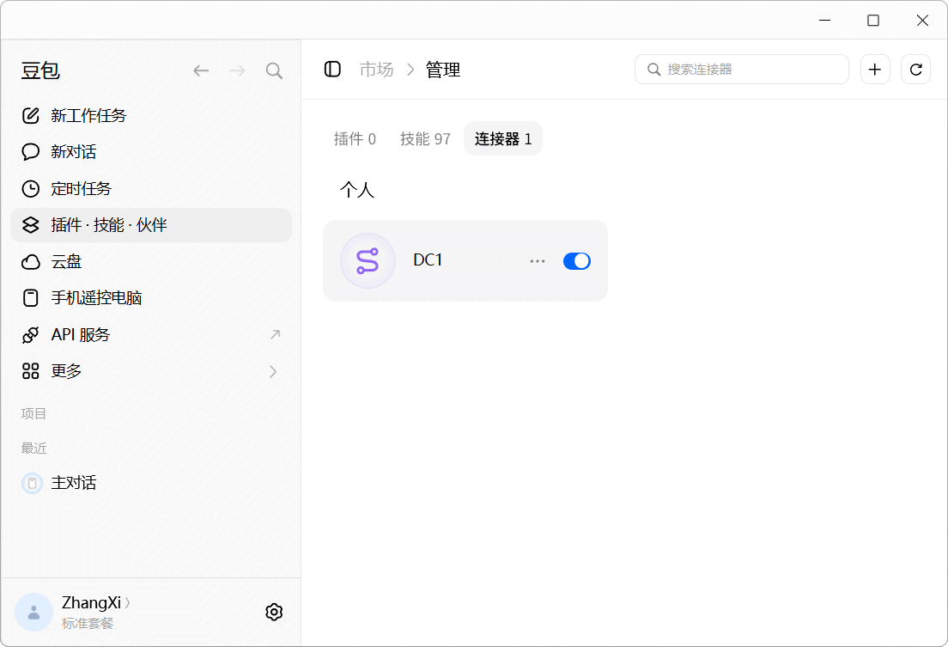Viewport: 948px width, 647px height.
Task: Click the 标准套餐 plan label
Action: [x=88, y=624]
